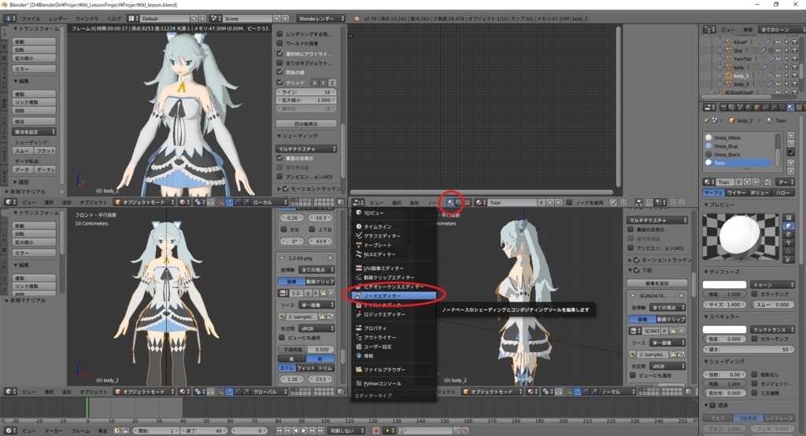Add a new scene with the plus icon

click(276, 19)
